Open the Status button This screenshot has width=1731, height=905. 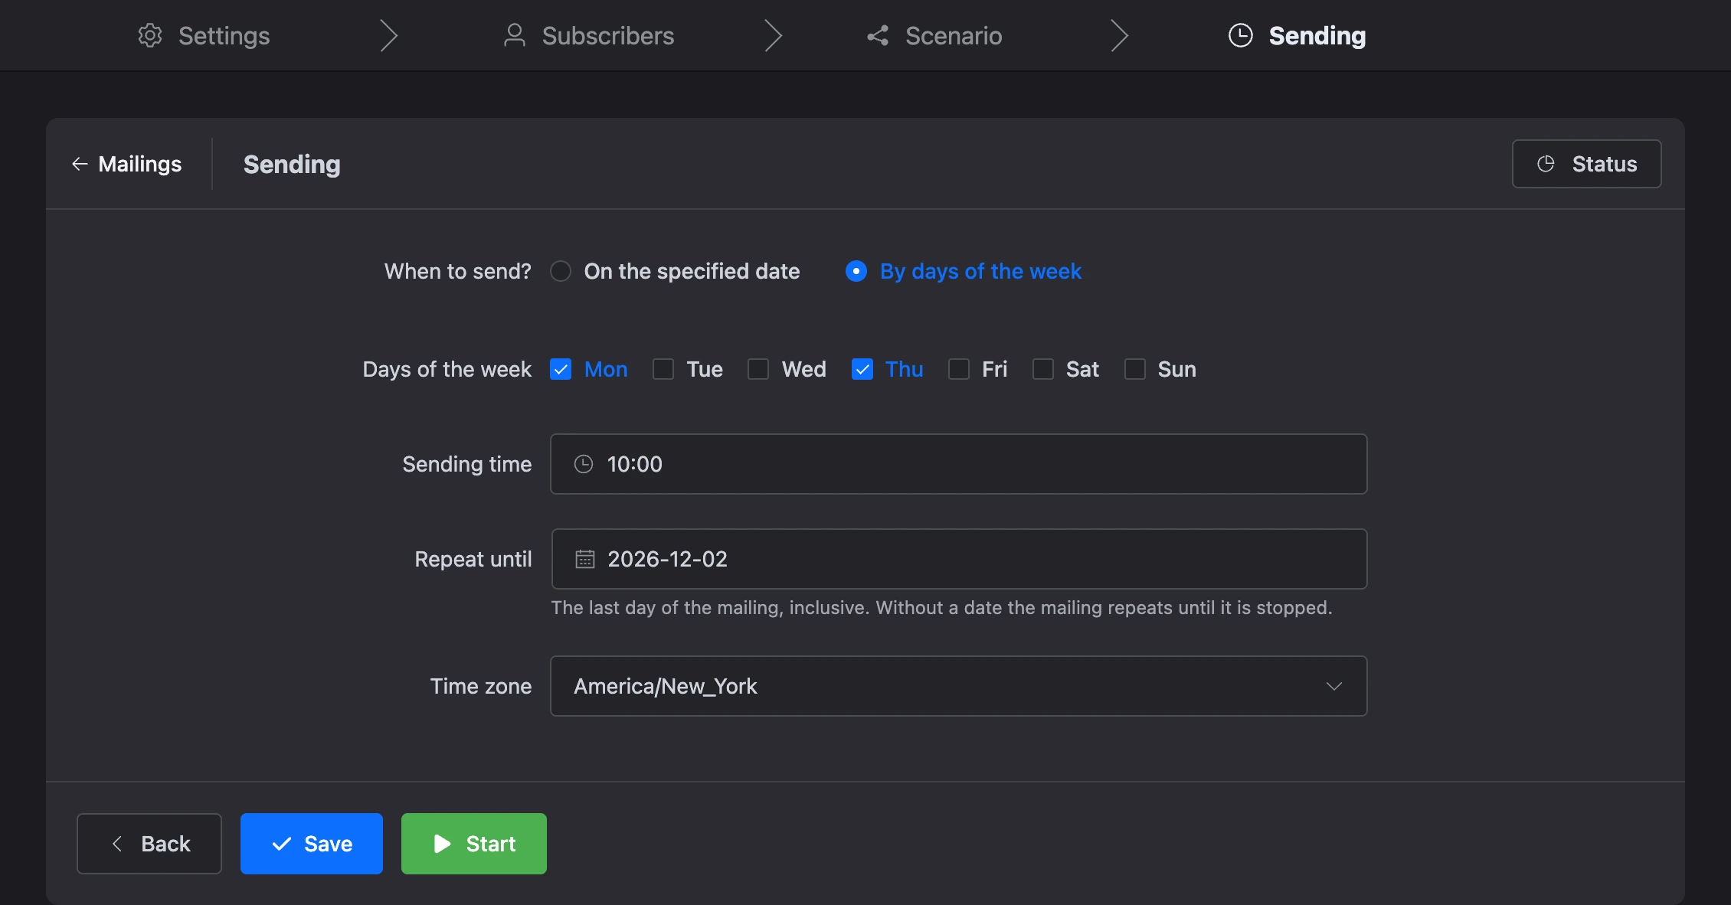(1587, 164)
